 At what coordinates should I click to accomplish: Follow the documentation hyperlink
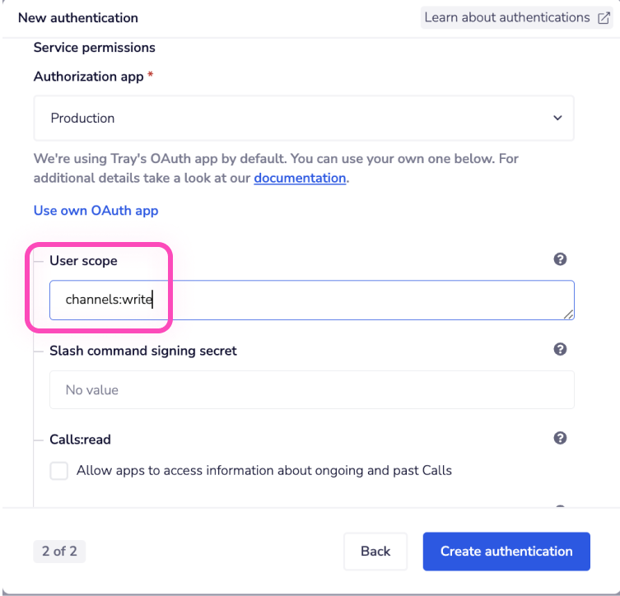300,178
